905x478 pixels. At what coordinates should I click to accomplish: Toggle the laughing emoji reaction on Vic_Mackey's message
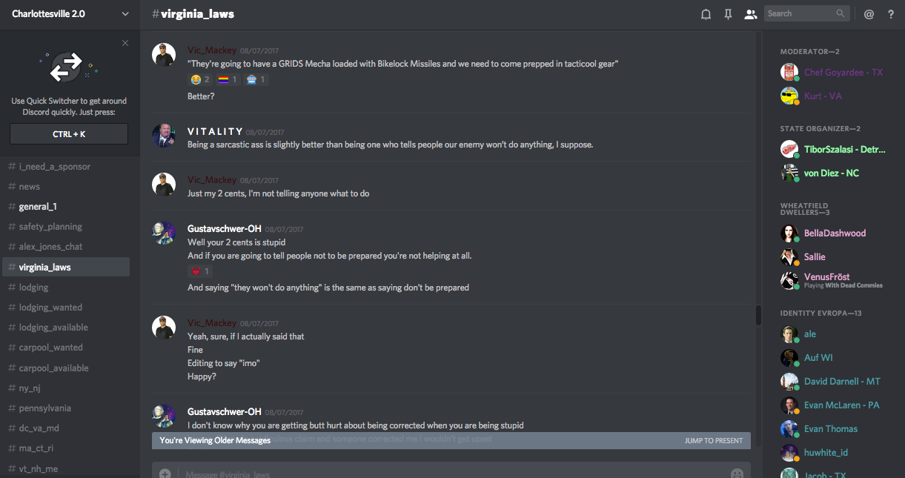pos(200,79)
